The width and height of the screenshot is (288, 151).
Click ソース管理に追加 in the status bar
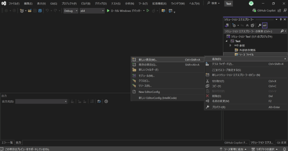[233, 148]
